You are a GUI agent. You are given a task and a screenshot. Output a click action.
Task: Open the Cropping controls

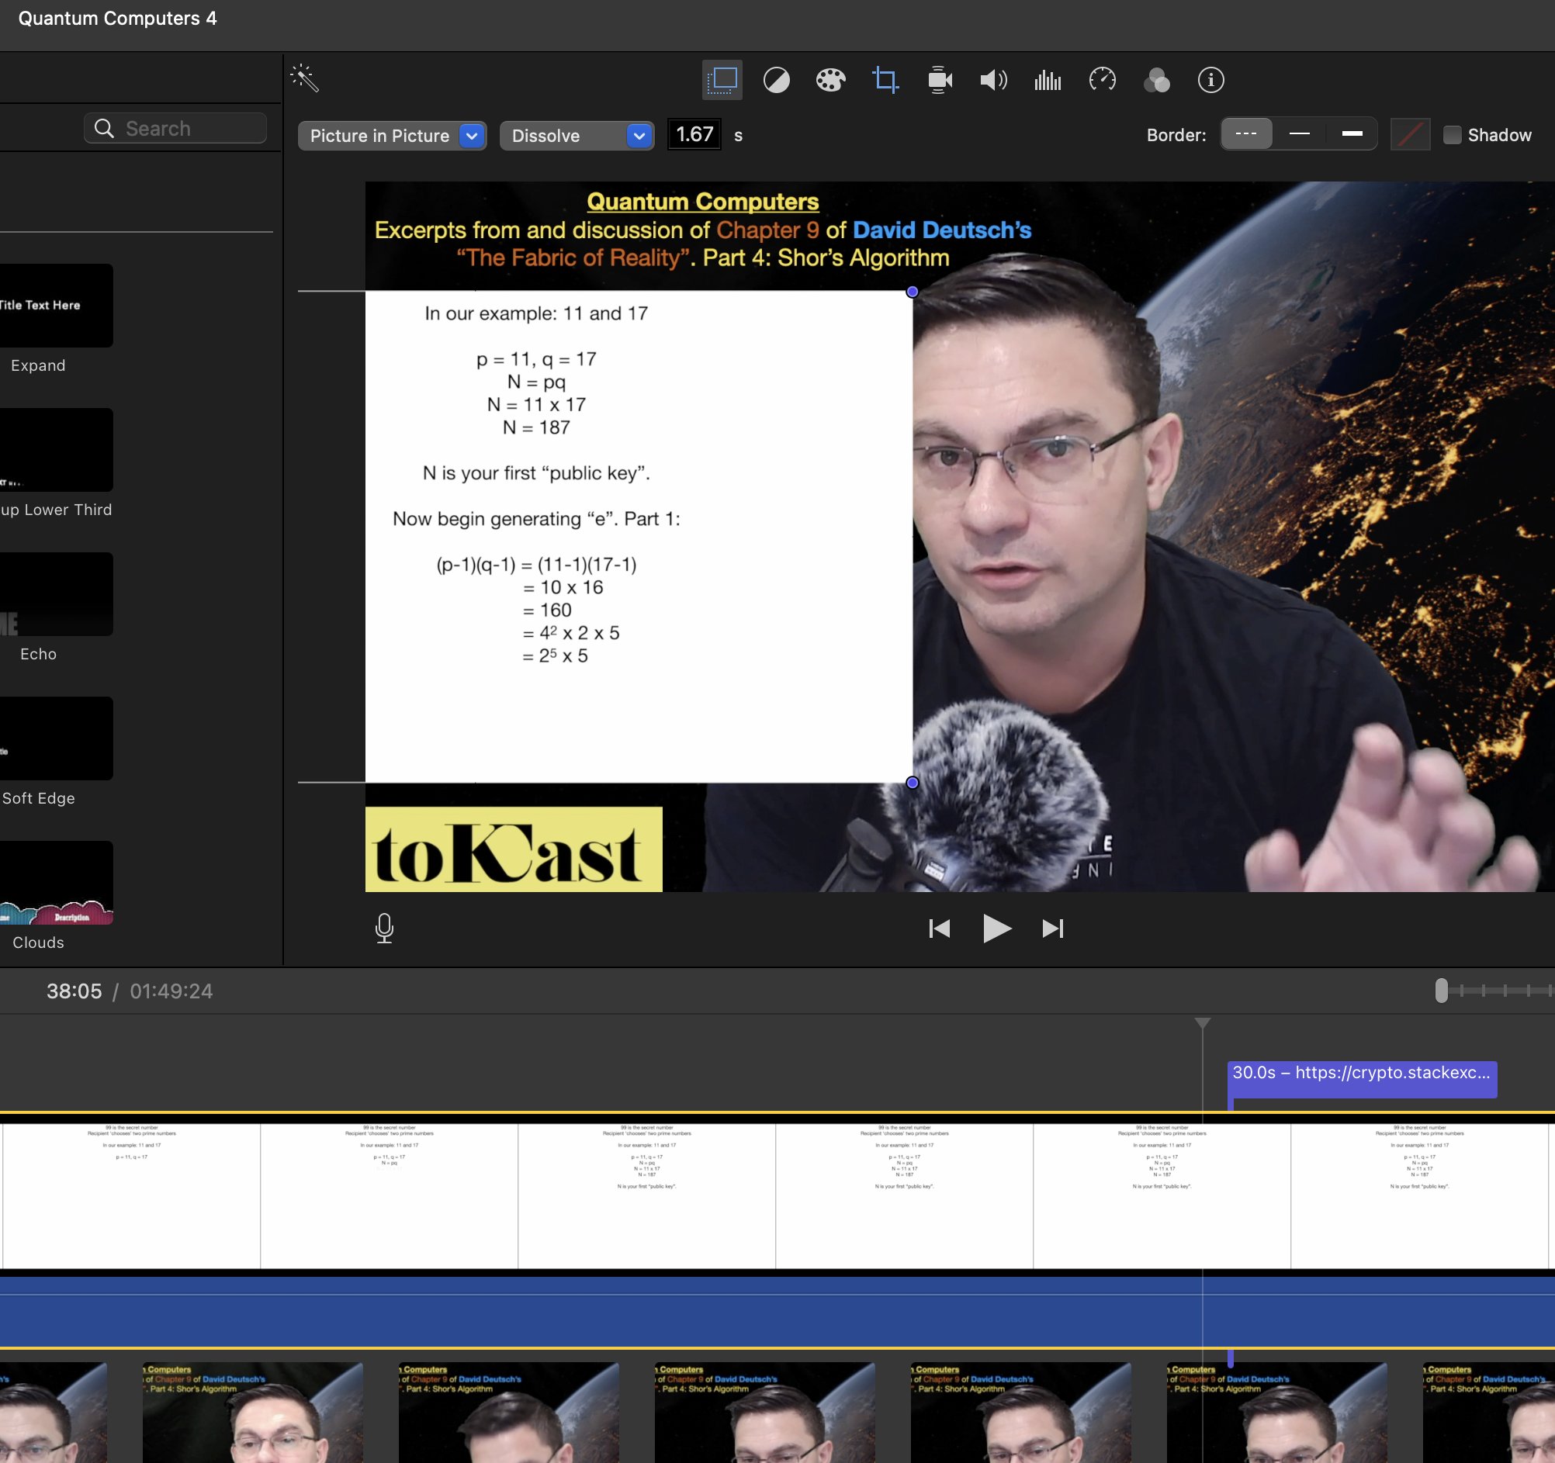click(x=885, y=80)
